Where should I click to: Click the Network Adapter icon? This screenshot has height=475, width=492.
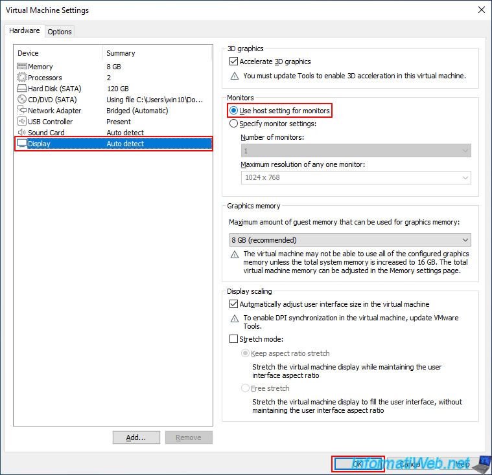pos(22,110)
